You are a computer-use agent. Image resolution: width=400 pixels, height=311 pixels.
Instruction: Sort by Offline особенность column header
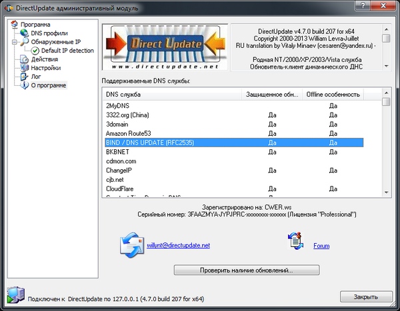point(333,95)
